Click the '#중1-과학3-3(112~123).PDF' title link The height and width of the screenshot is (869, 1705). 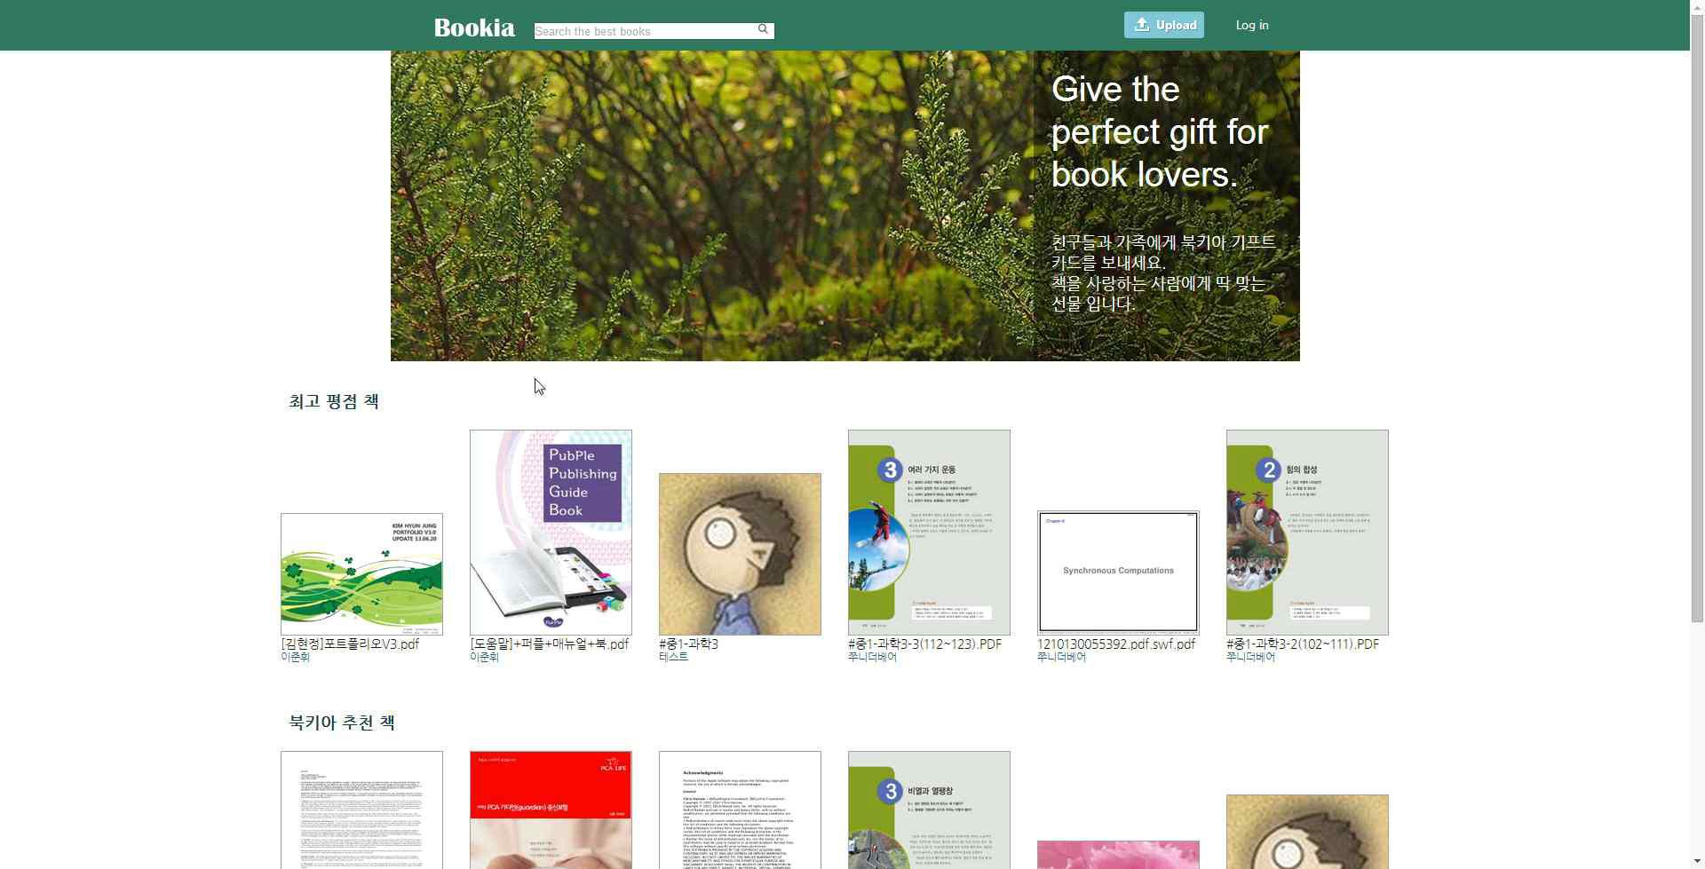click(x=924, y=644)
